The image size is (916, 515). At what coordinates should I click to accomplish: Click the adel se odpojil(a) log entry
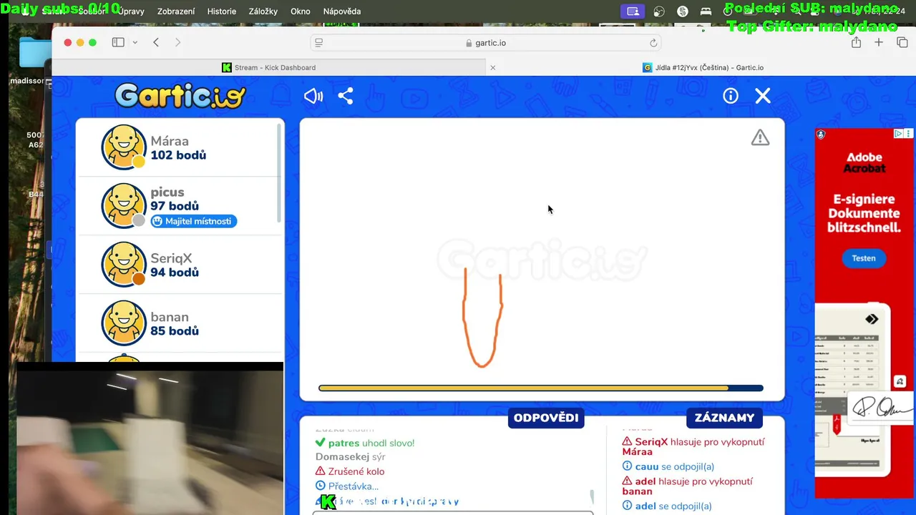tap(667, 506)
